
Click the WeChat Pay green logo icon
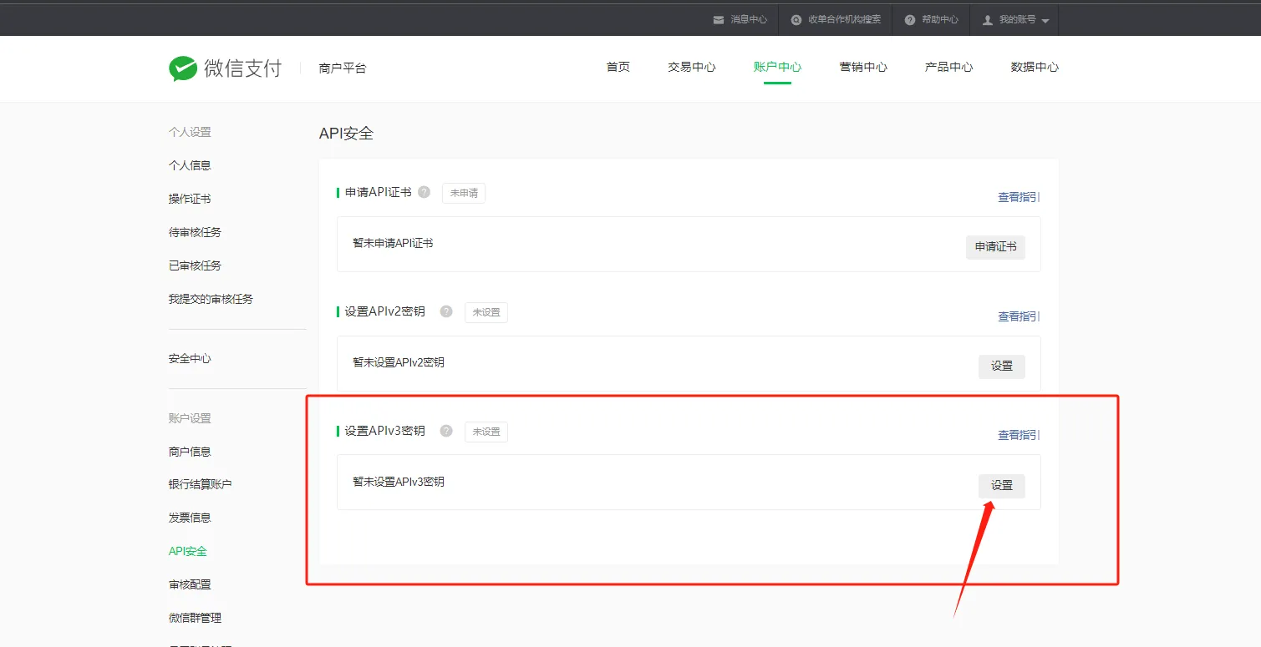click(181, 67)
